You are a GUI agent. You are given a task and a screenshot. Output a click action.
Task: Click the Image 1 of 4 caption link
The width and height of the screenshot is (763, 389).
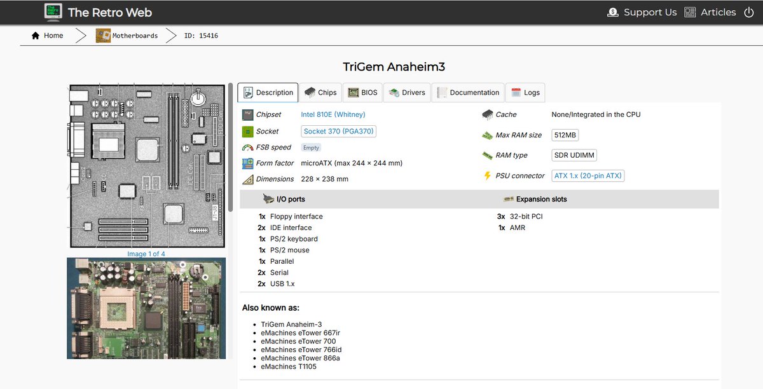[146, 254]
